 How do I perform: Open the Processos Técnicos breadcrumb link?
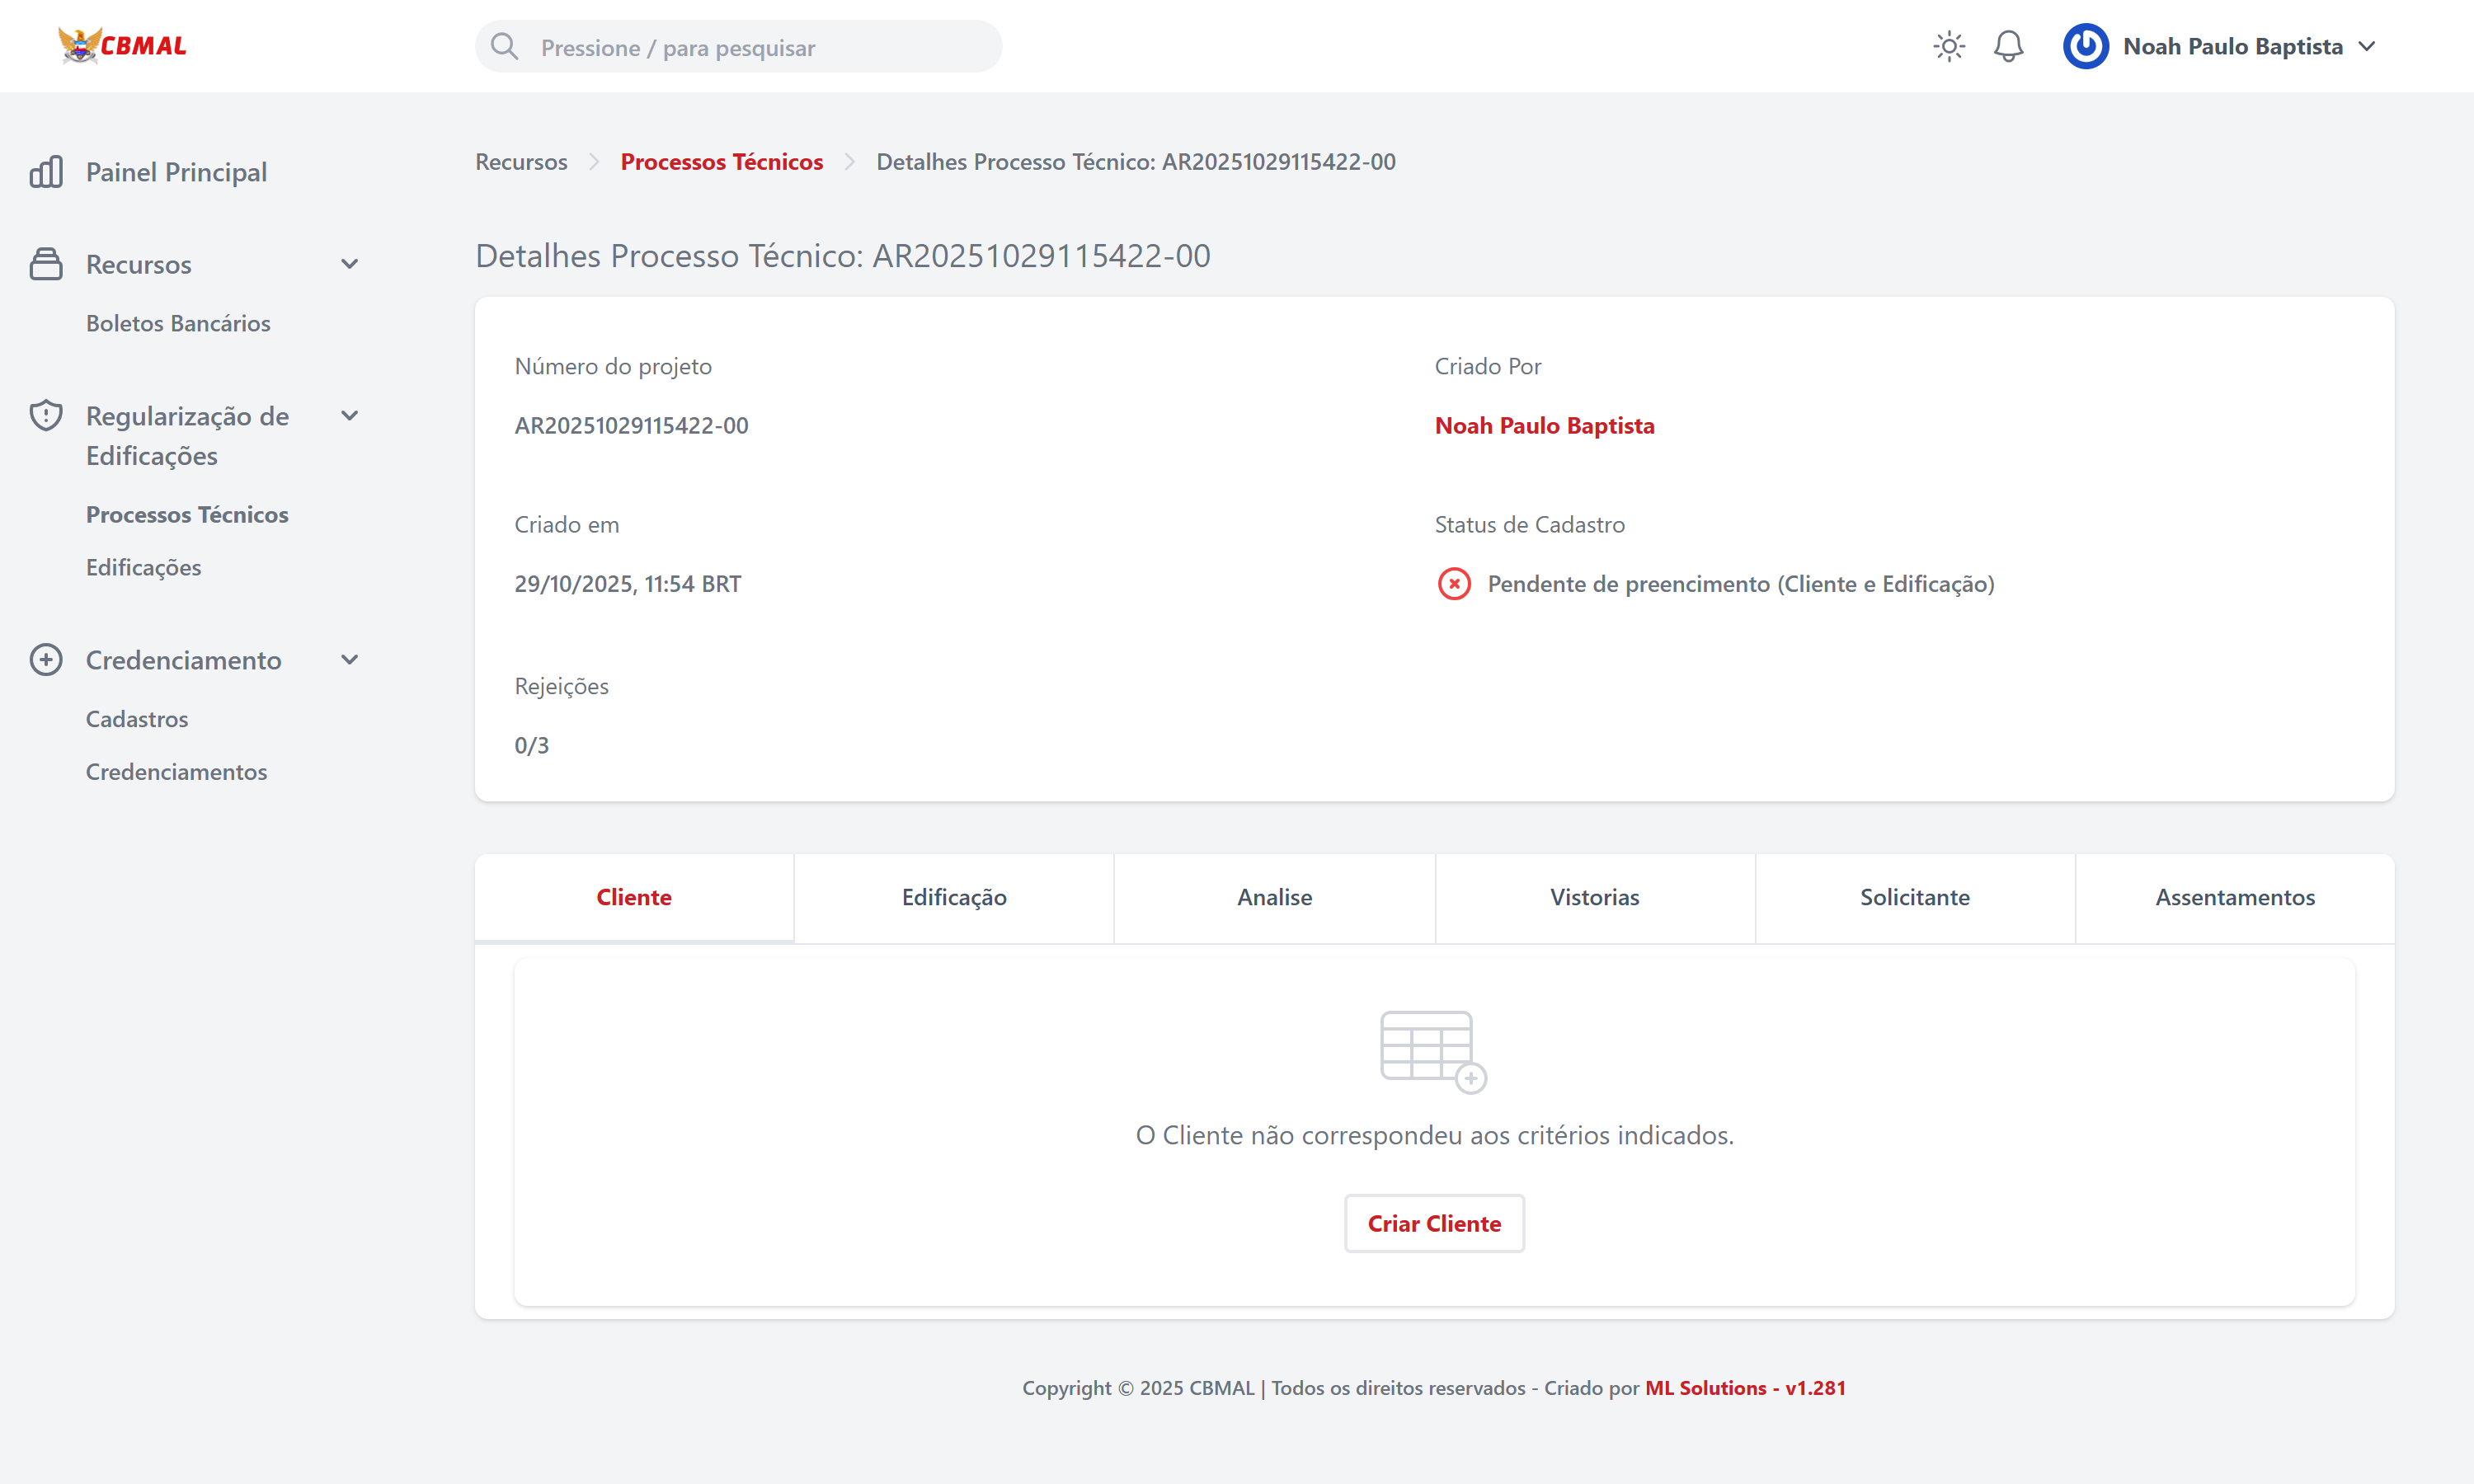coord(721,162)
